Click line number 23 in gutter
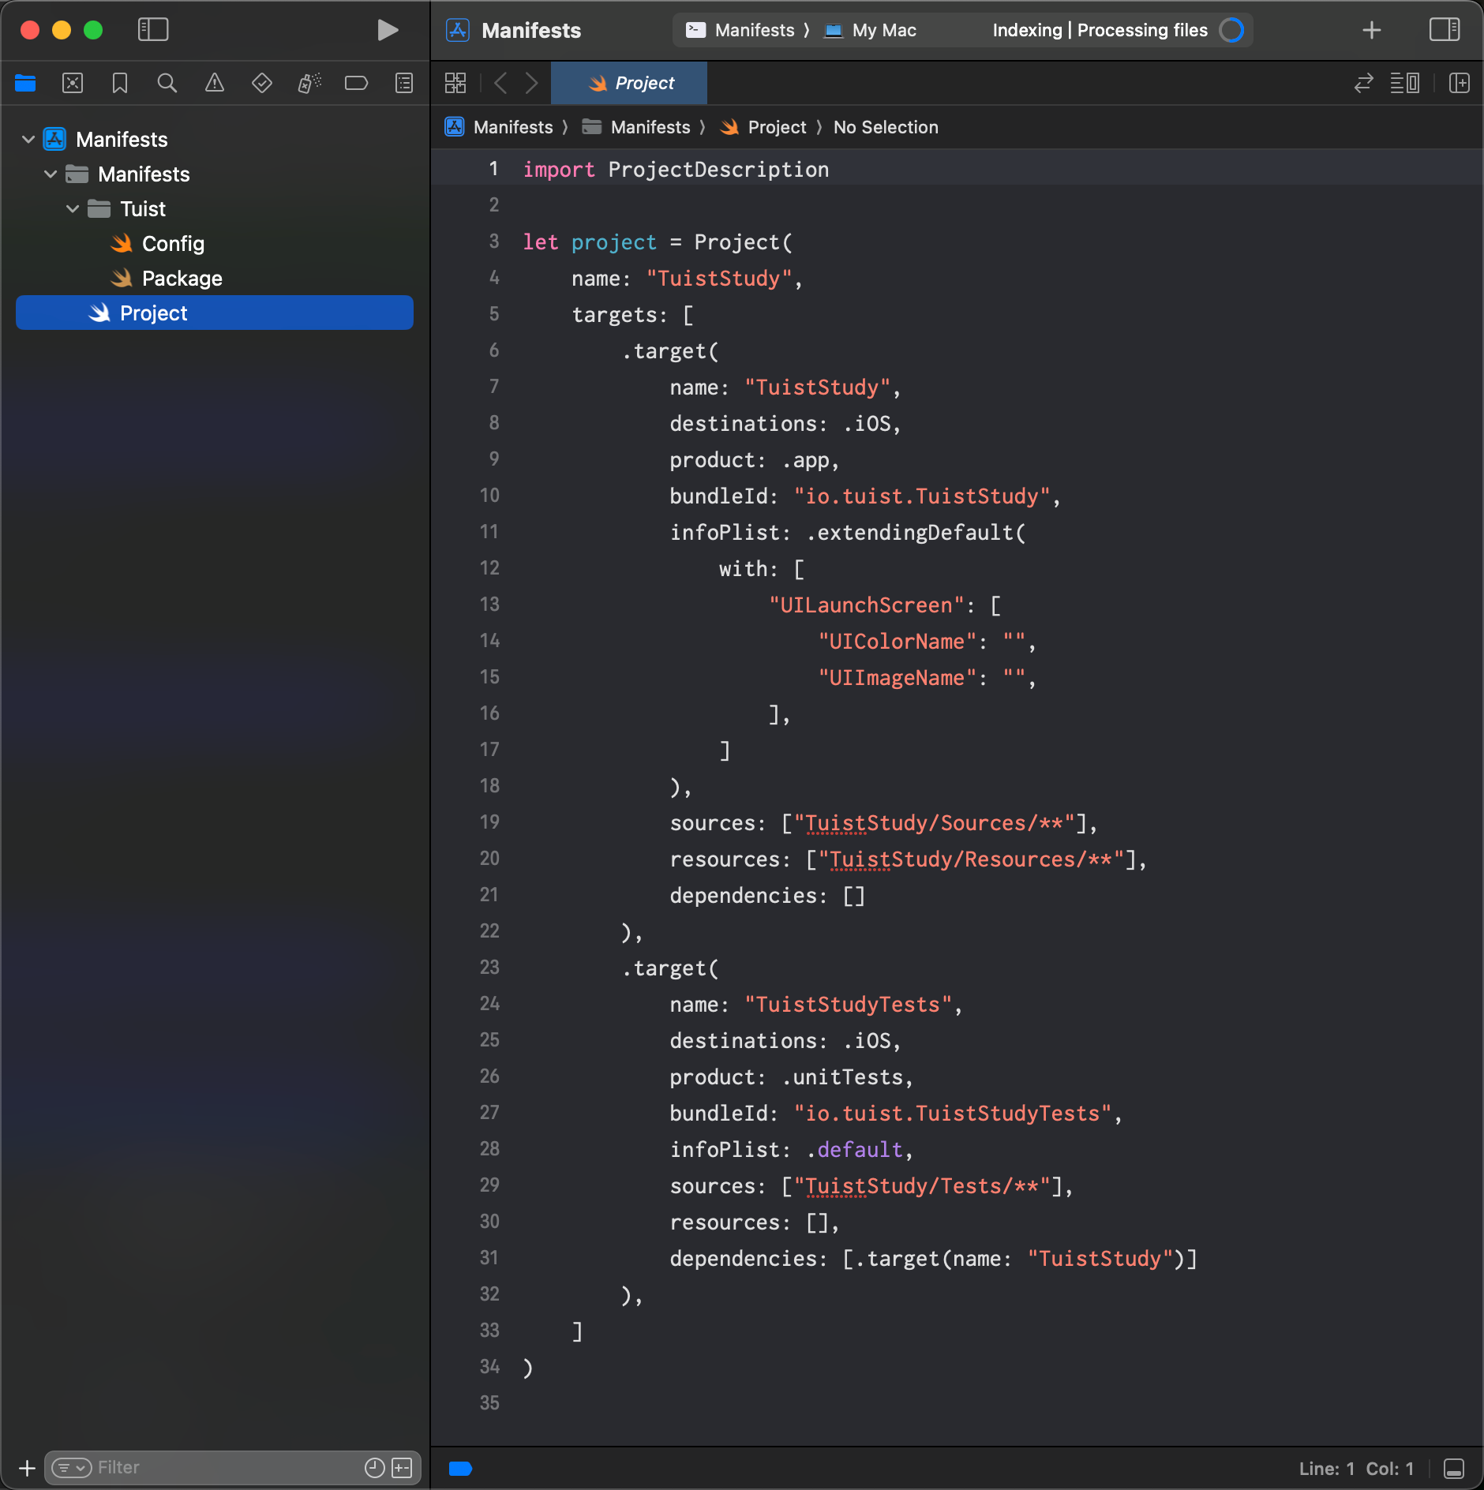The width and height of the screenshot is (1484, 1490). [x=489, y=968]
